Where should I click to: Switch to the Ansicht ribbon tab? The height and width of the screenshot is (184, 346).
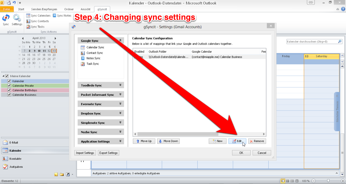point(85,9)
